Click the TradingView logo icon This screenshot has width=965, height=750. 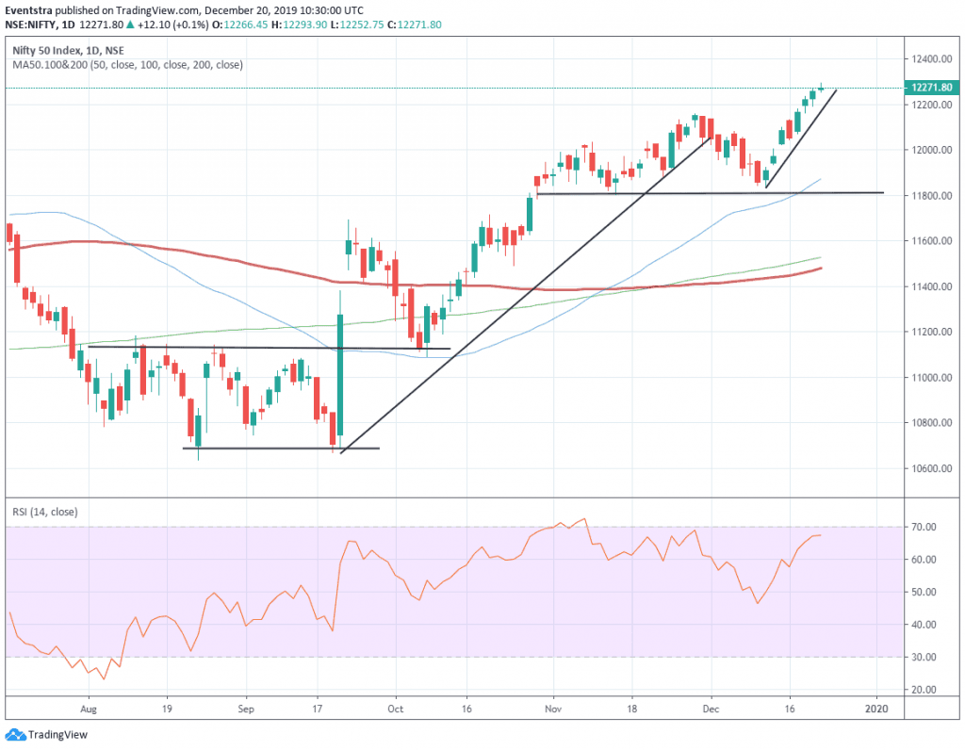18,734
